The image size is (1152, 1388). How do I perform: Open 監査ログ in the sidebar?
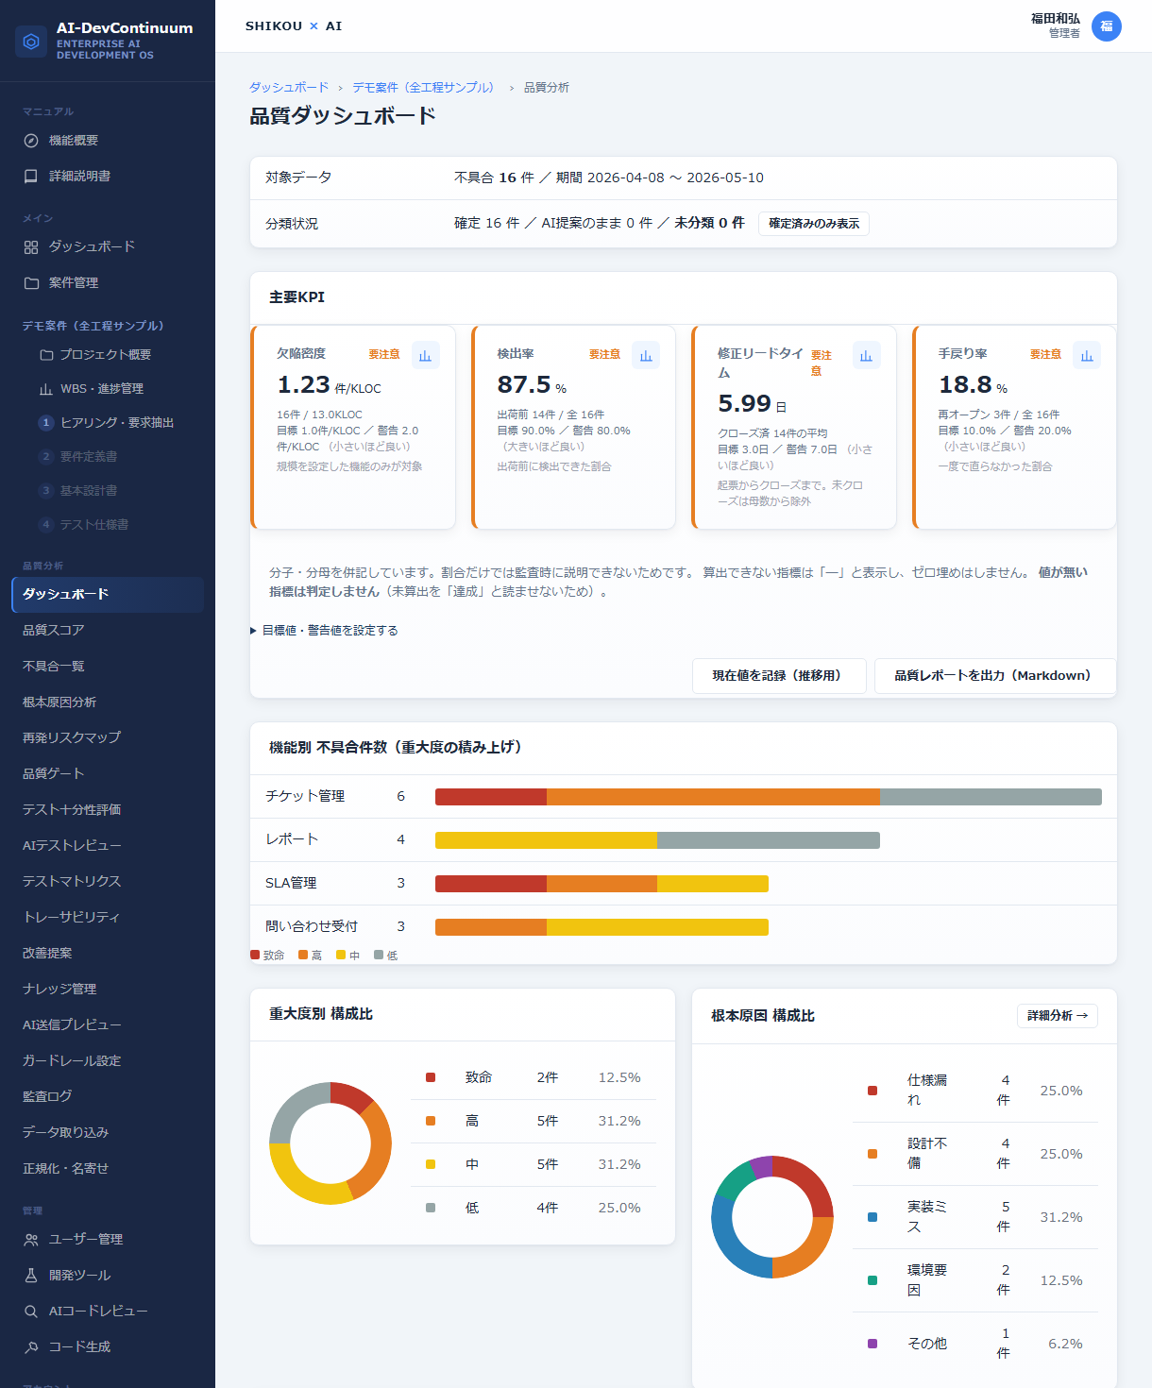[108, 1097]
